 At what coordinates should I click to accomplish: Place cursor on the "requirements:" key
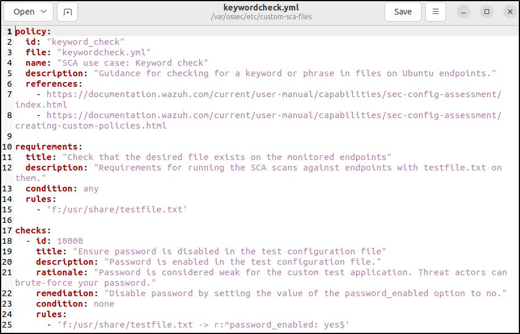(48, 147)
